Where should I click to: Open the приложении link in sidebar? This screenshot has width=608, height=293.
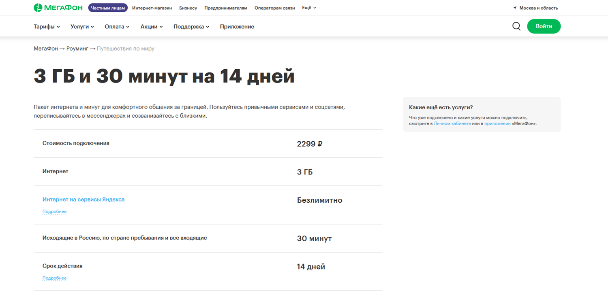tap(497, 123)
